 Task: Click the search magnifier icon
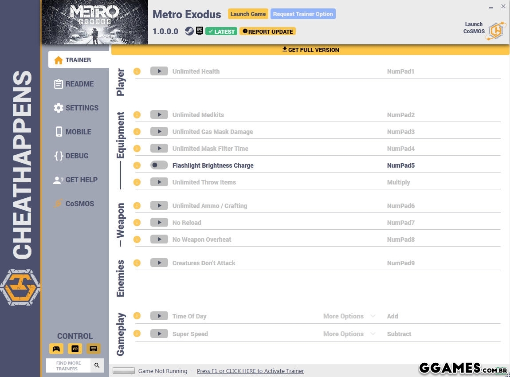point(97,365)
